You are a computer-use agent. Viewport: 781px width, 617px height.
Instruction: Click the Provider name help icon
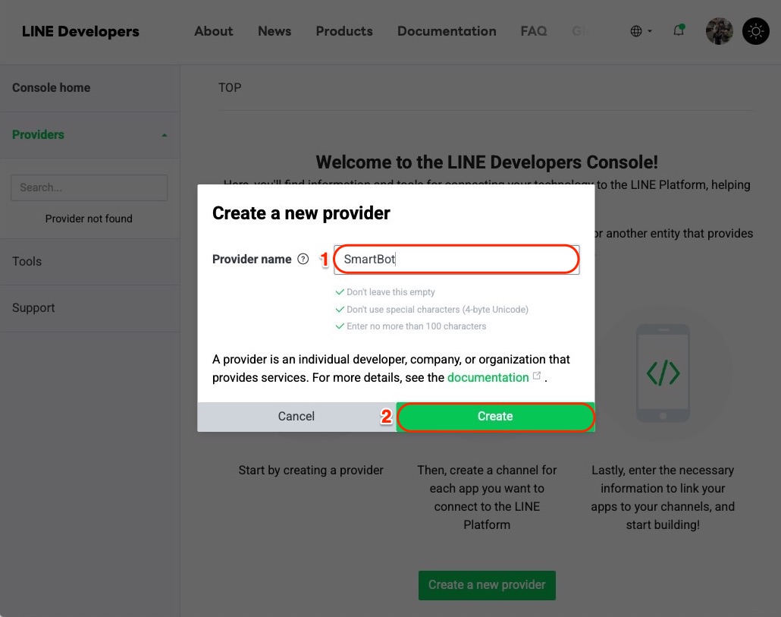(303, 259)
